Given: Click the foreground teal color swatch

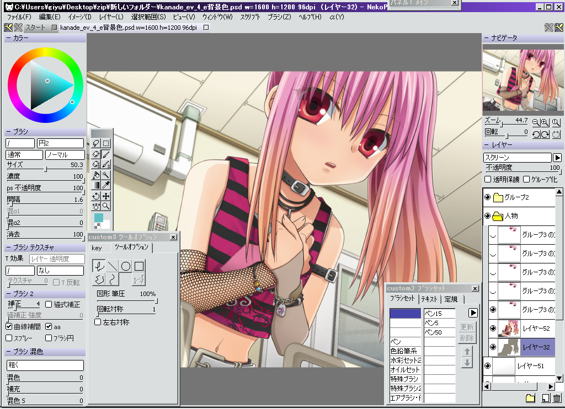Looking at the screenshot, I should click(98, 218).
